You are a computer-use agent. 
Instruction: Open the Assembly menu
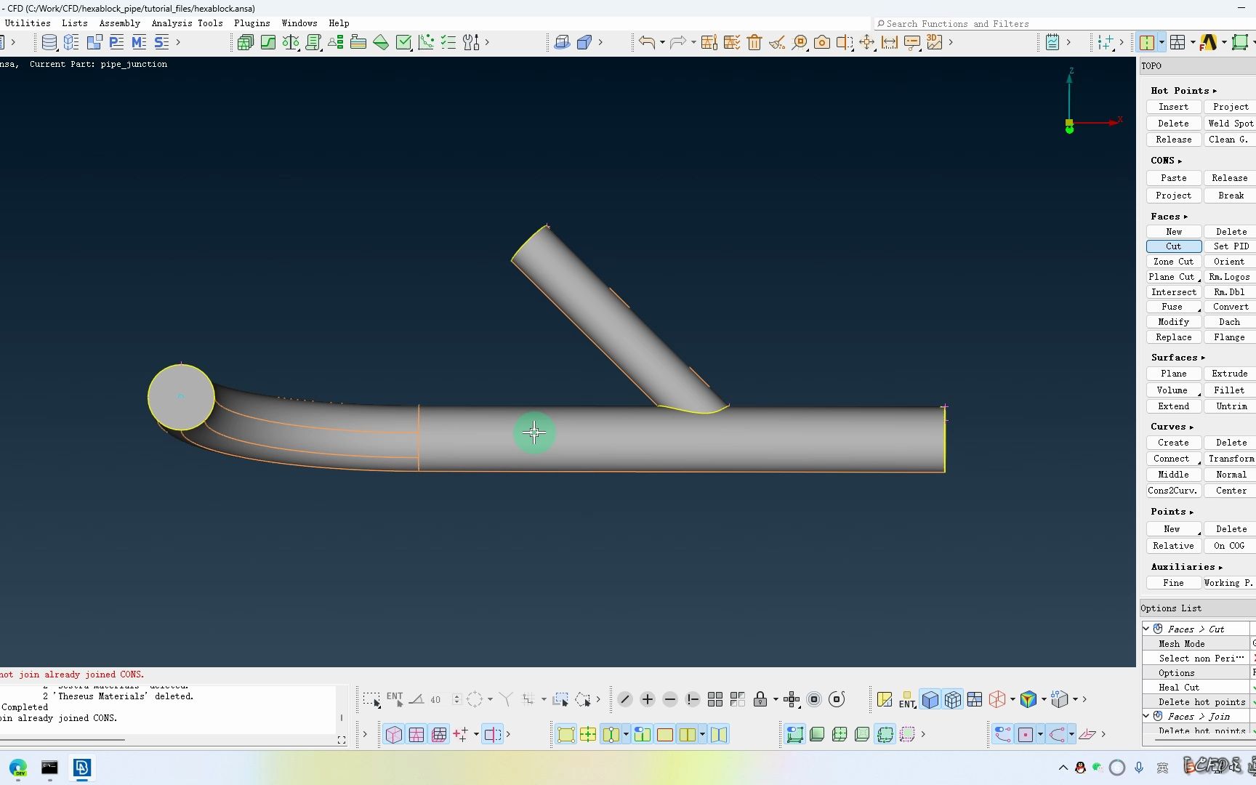(x=120, y=23)
